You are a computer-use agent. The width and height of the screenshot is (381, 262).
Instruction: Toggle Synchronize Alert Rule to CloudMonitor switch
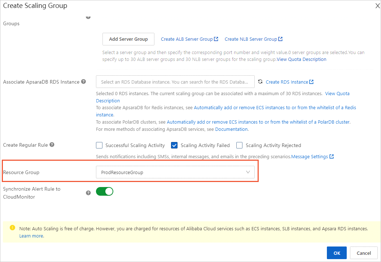105,191
